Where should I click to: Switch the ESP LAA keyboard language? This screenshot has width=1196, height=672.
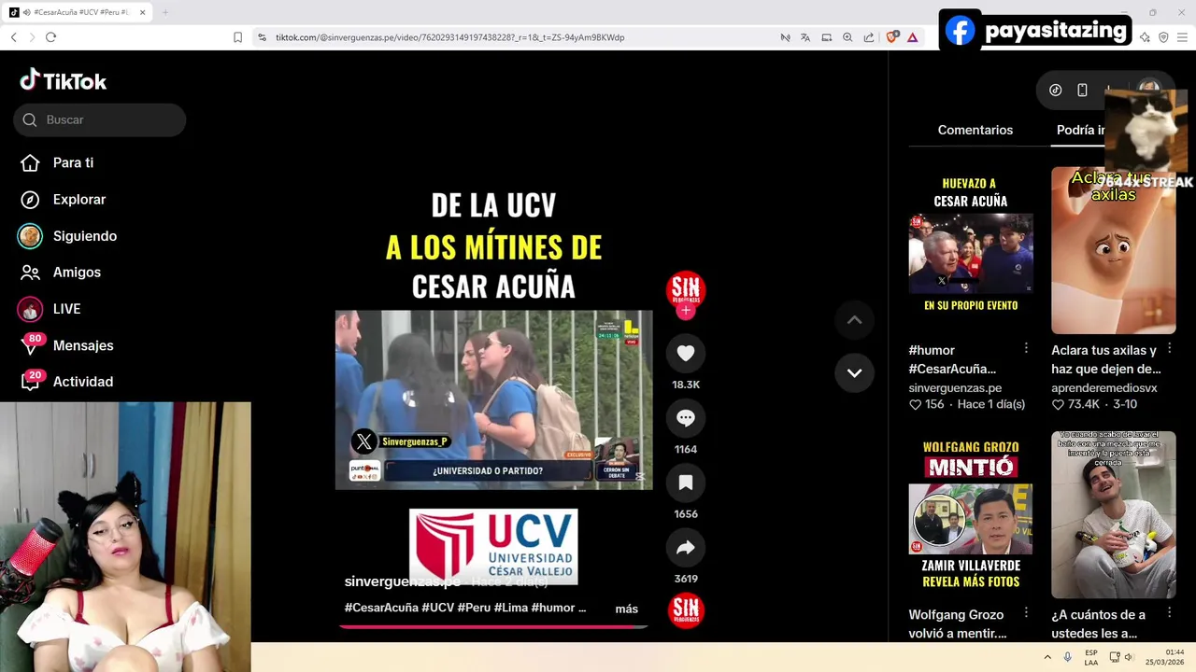[x=1091, y=657]
